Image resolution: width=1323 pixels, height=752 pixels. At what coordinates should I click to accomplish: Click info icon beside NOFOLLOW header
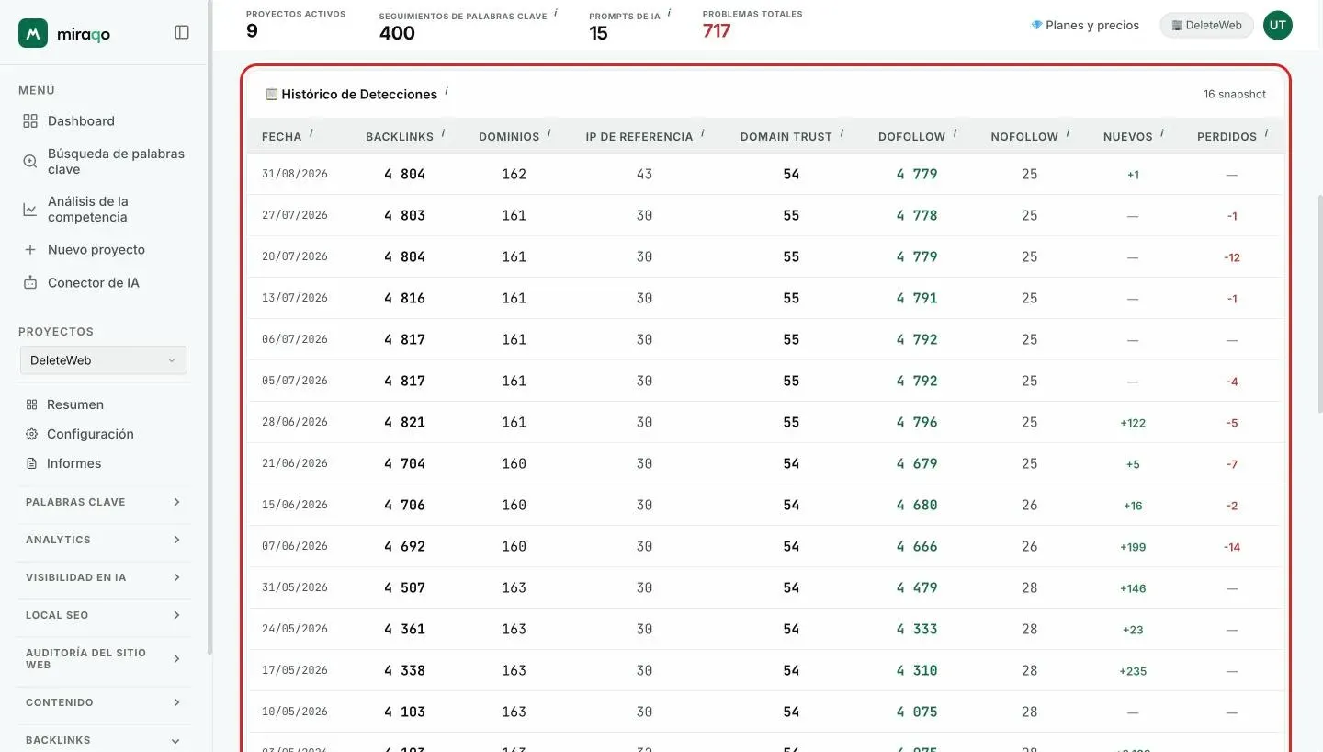1069,133
